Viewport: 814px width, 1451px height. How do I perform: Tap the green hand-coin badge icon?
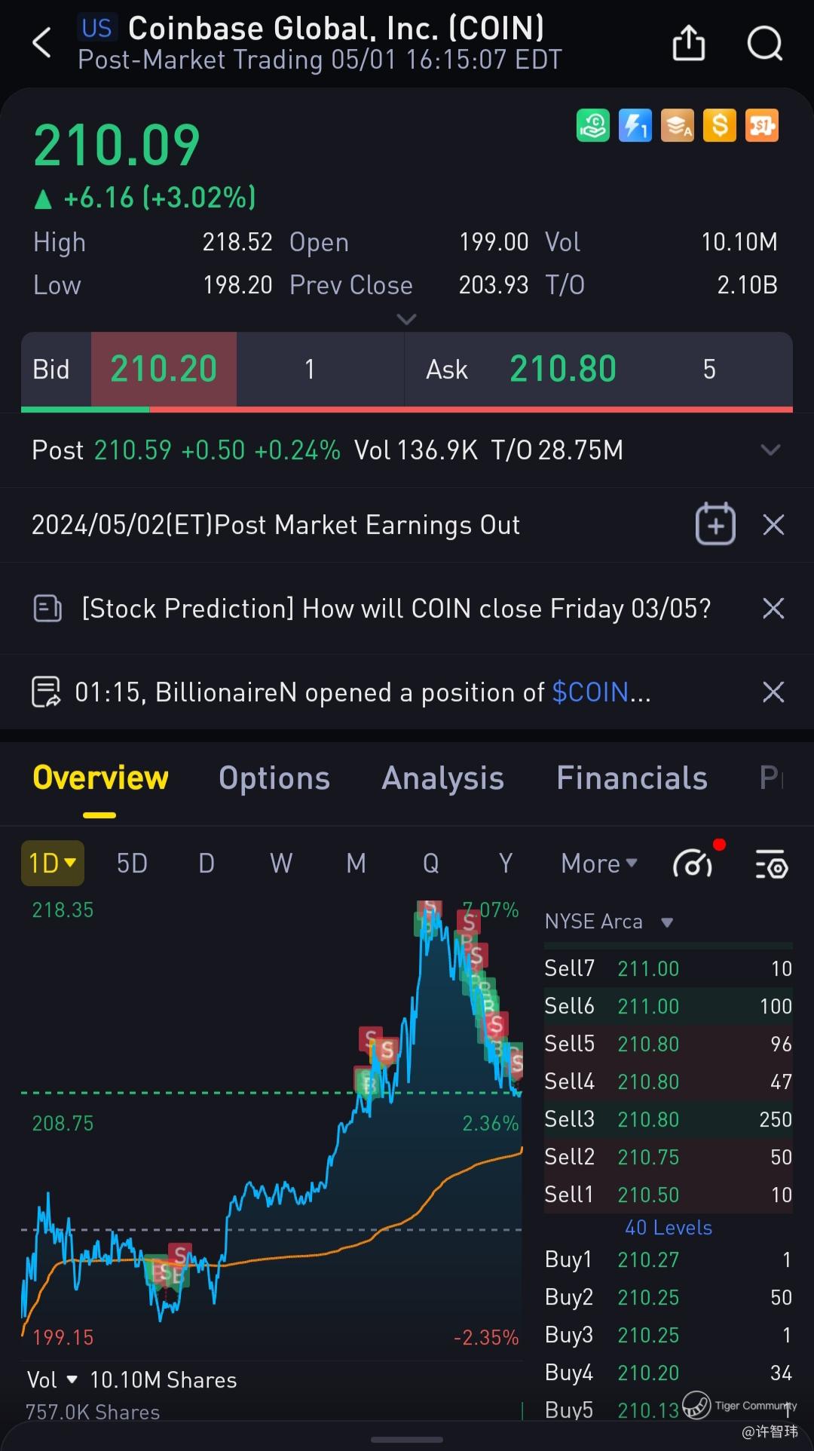click(593, 126)
